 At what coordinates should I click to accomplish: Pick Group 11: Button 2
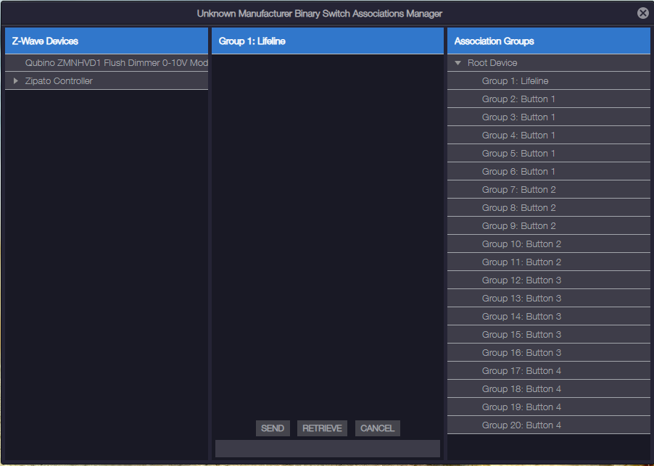[x=521, y=262]
